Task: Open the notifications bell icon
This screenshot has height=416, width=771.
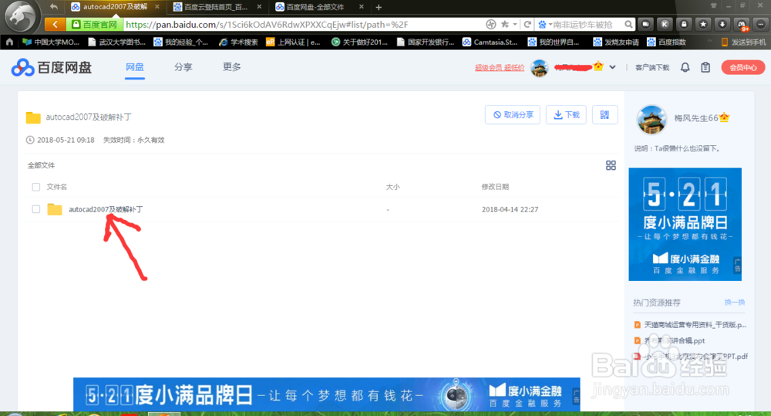Action: click(x=685, y=67)
